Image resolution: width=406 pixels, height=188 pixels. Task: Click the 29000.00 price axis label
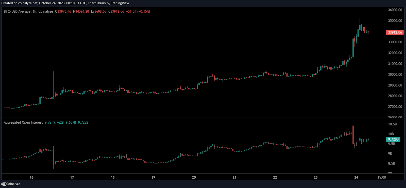click(395, 85)
